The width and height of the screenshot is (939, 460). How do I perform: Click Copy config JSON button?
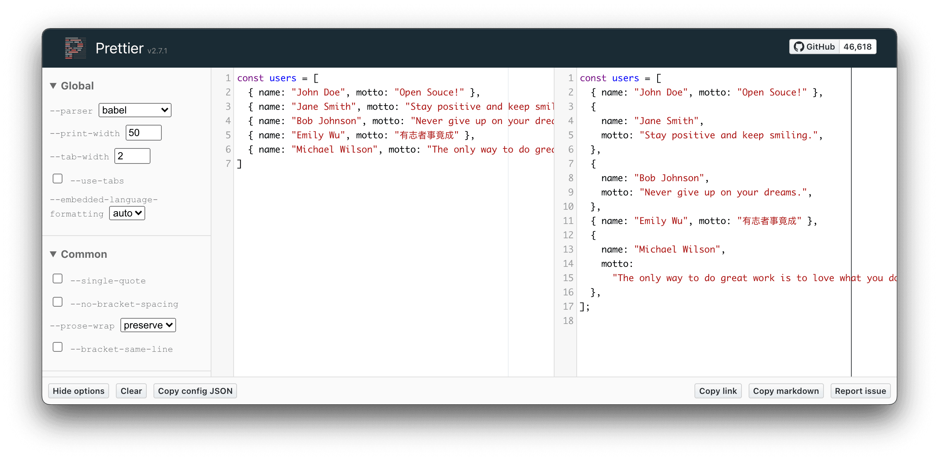[x=195, y=391]
